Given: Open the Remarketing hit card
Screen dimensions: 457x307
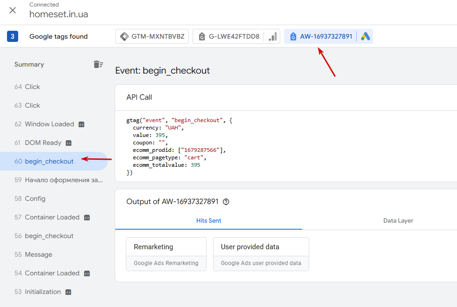Looking at the screenshot, I should [166, 254].
